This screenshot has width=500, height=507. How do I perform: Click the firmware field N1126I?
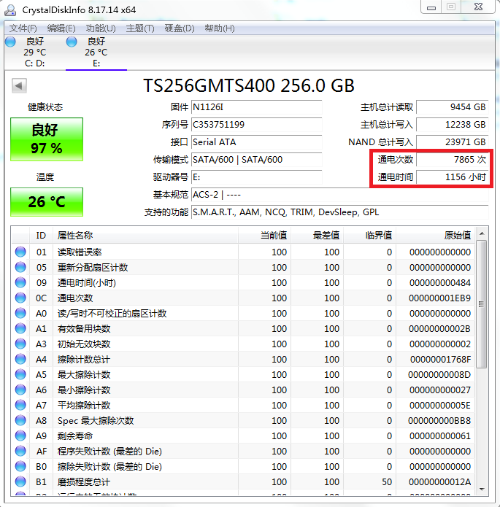click(256, 107)
